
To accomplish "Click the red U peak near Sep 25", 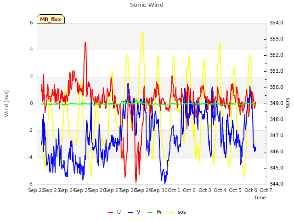I will point(85,43).
